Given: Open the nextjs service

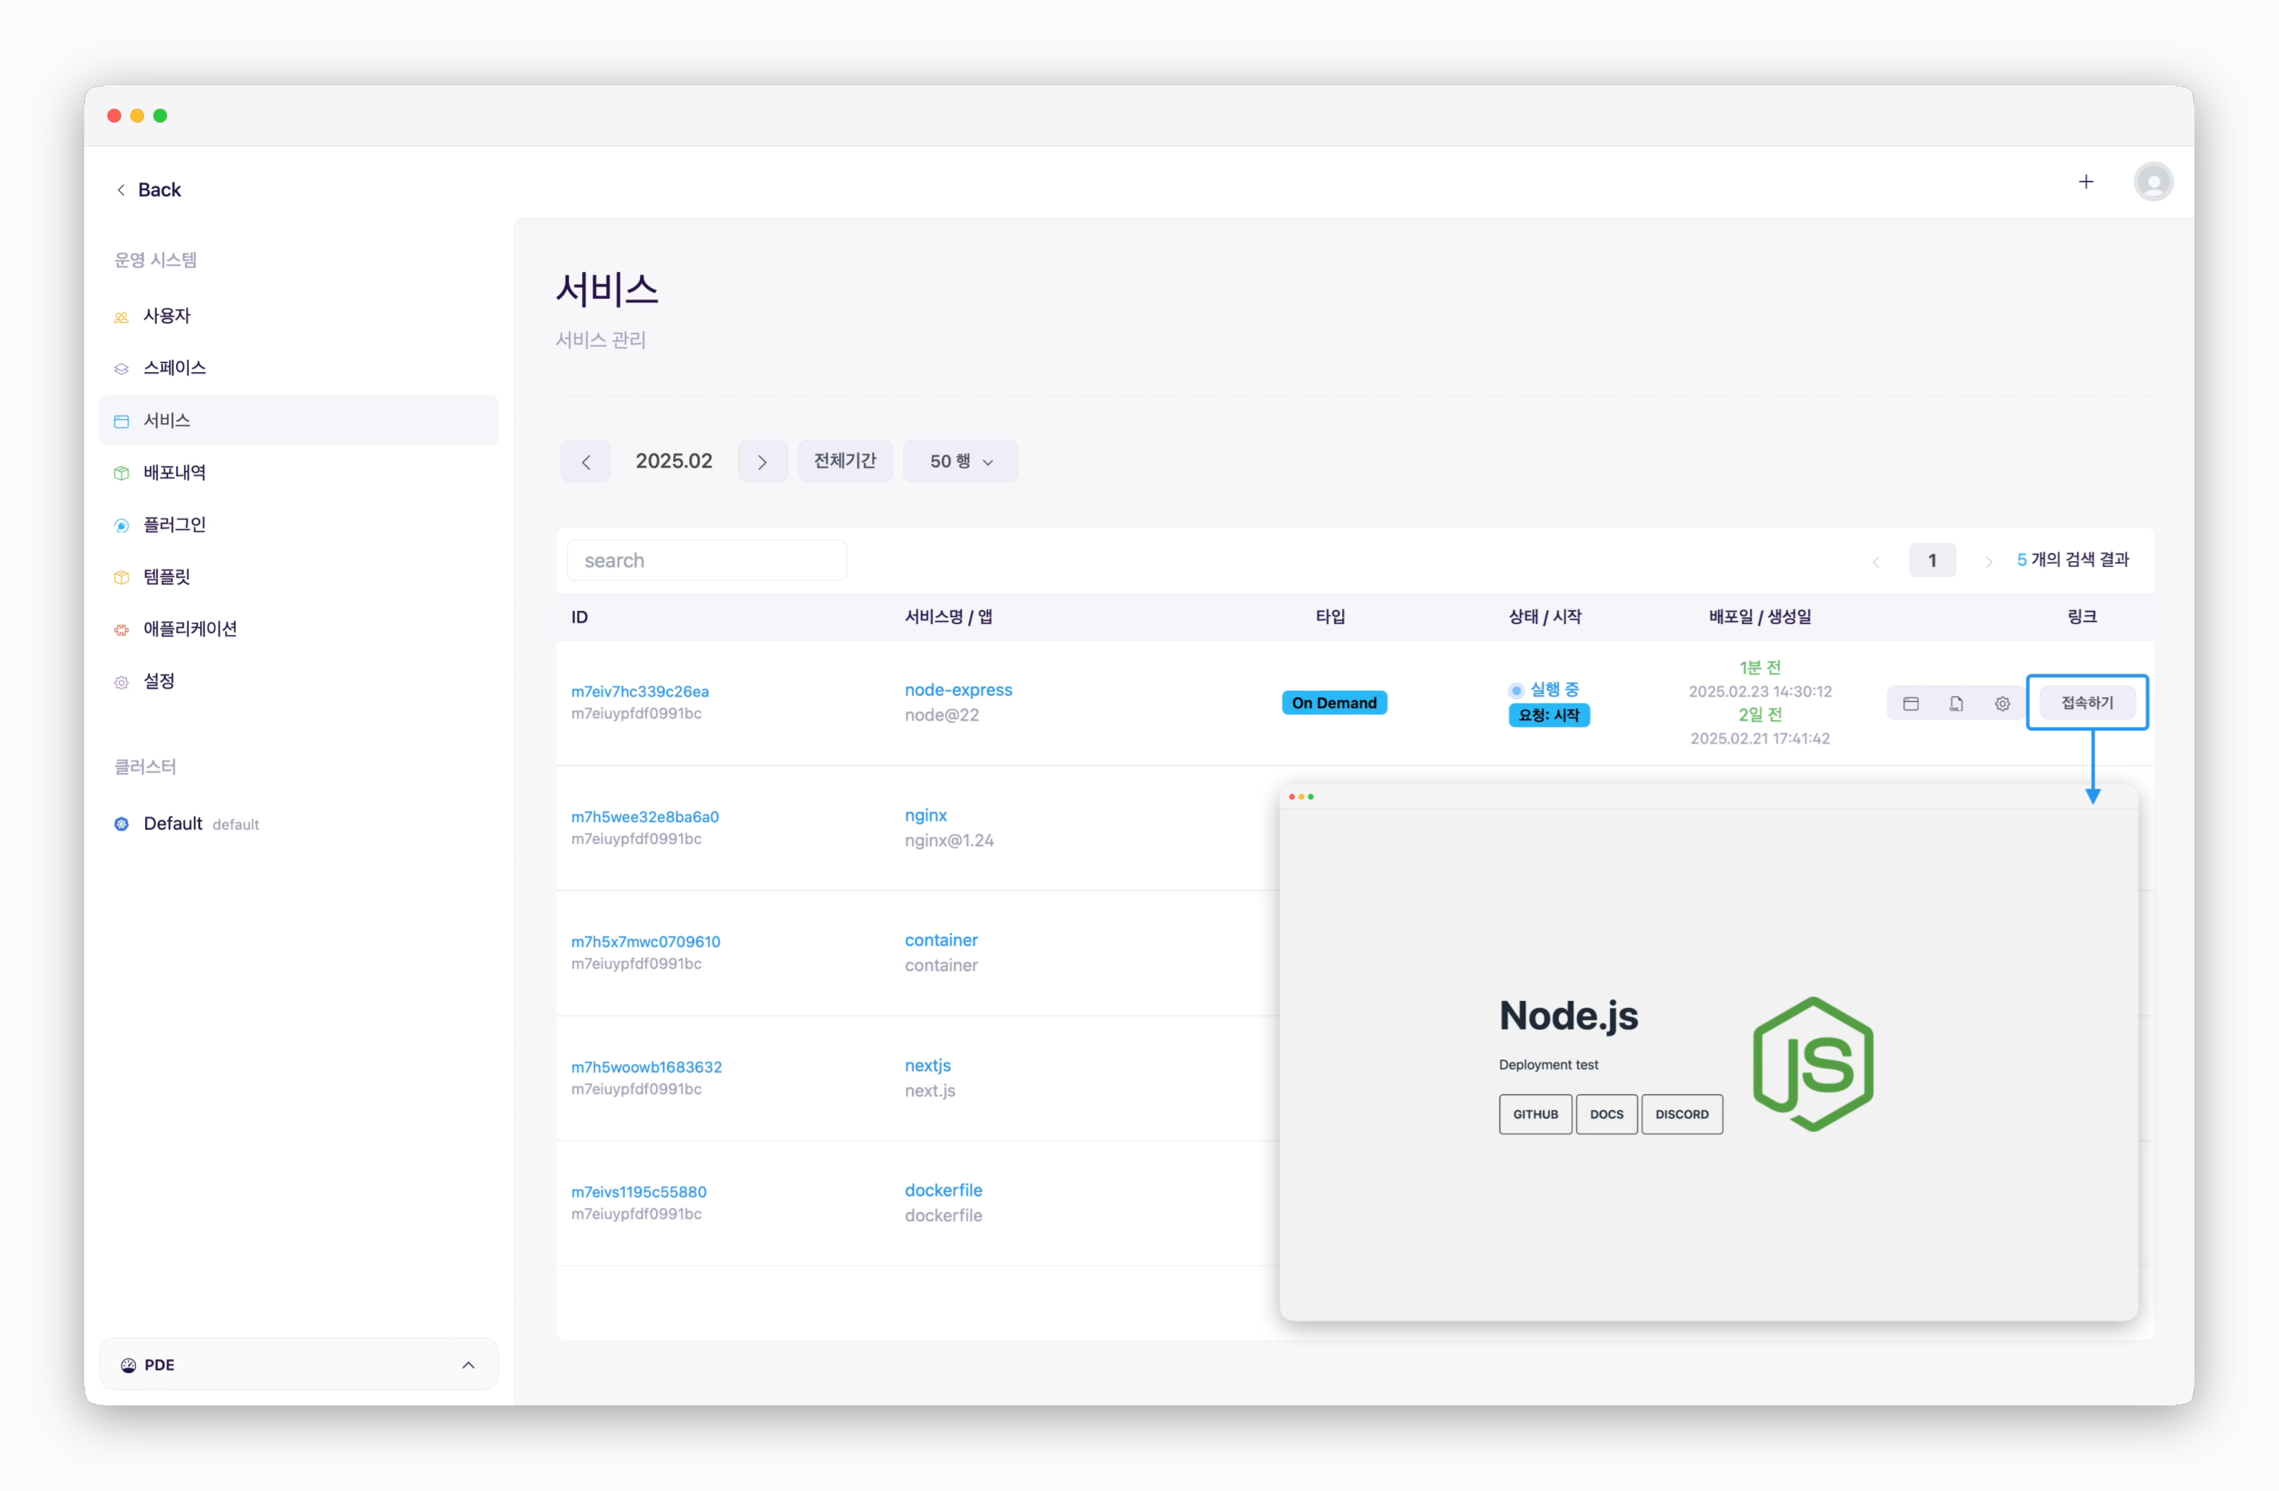Looking at the screenshot, I should pyautogui.click(x=928, y=1065).
